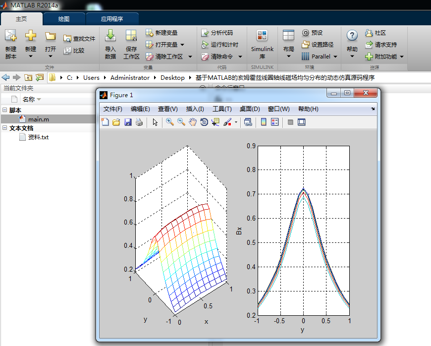Click Community (社区) link
431x346 pixels.
(x=375, y=33)
